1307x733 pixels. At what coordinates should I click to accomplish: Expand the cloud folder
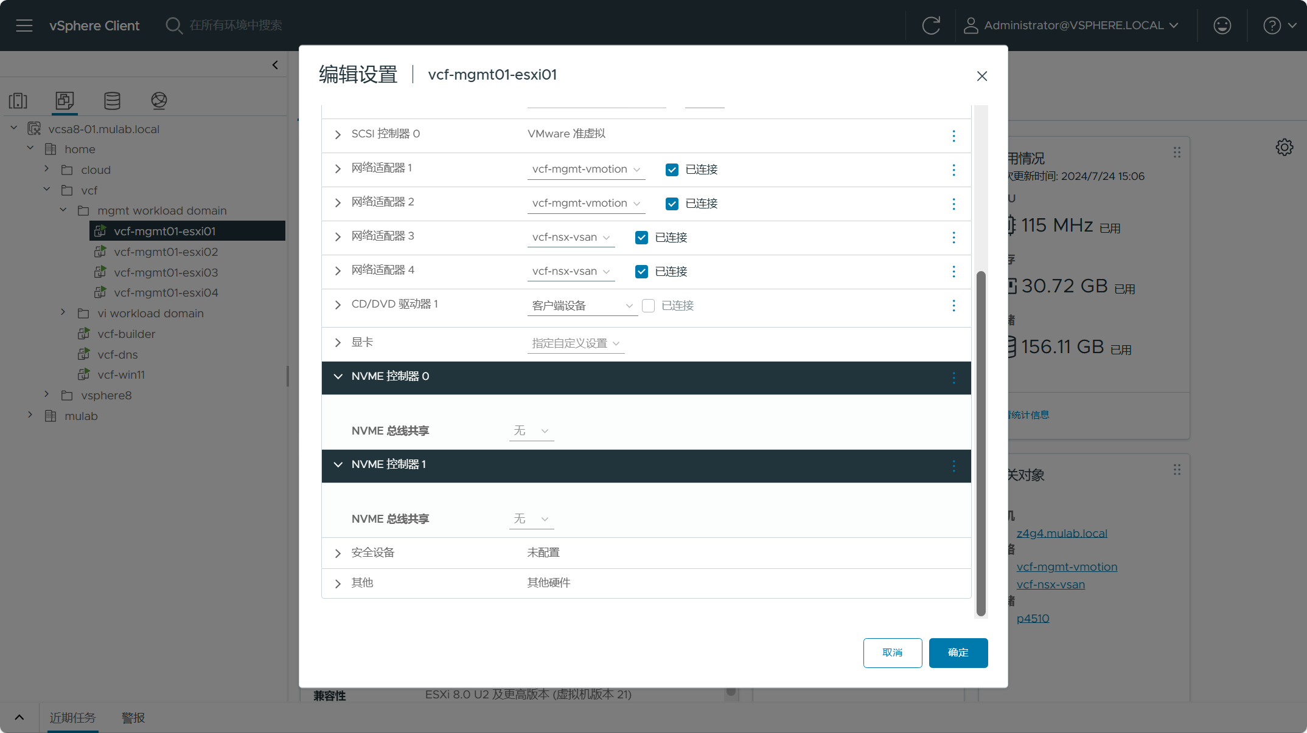tap(46, 169)
